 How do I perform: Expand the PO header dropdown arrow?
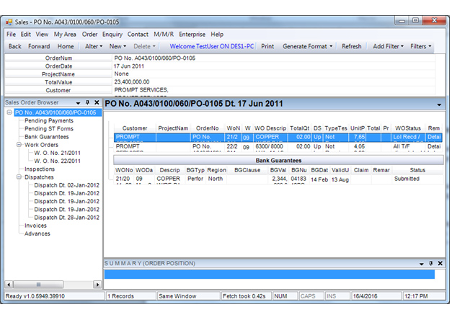(439, 105)
